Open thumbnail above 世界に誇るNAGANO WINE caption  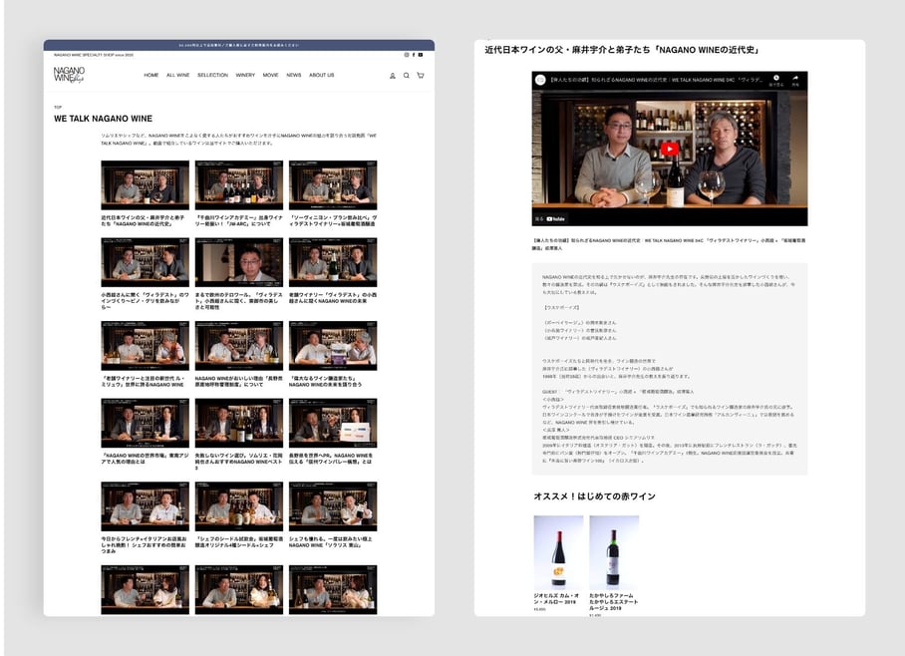tap(145, 346)
